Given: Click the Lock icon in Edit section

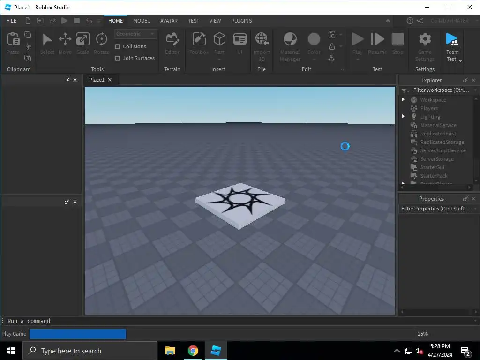Looking at the screenshot, I should (331, 46).
